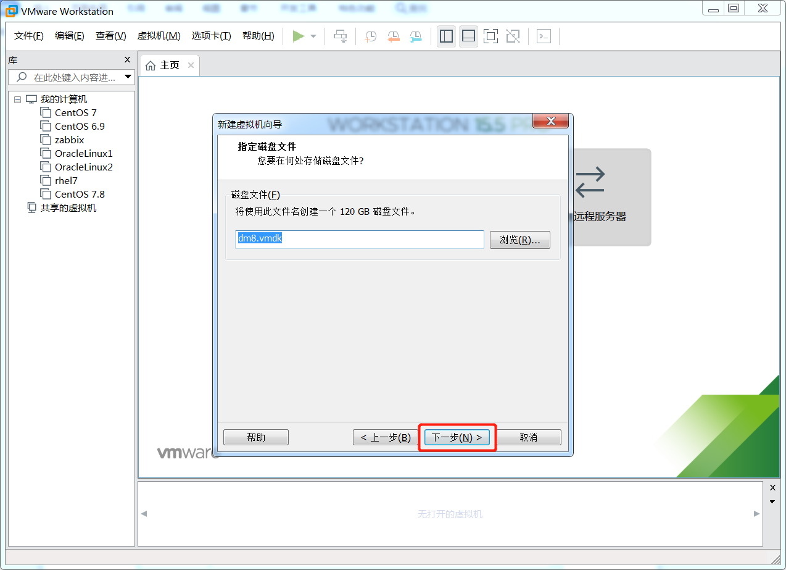
Task: Click Revert to Snapshot orange arrow icon
Action: [x=394, y=36]
